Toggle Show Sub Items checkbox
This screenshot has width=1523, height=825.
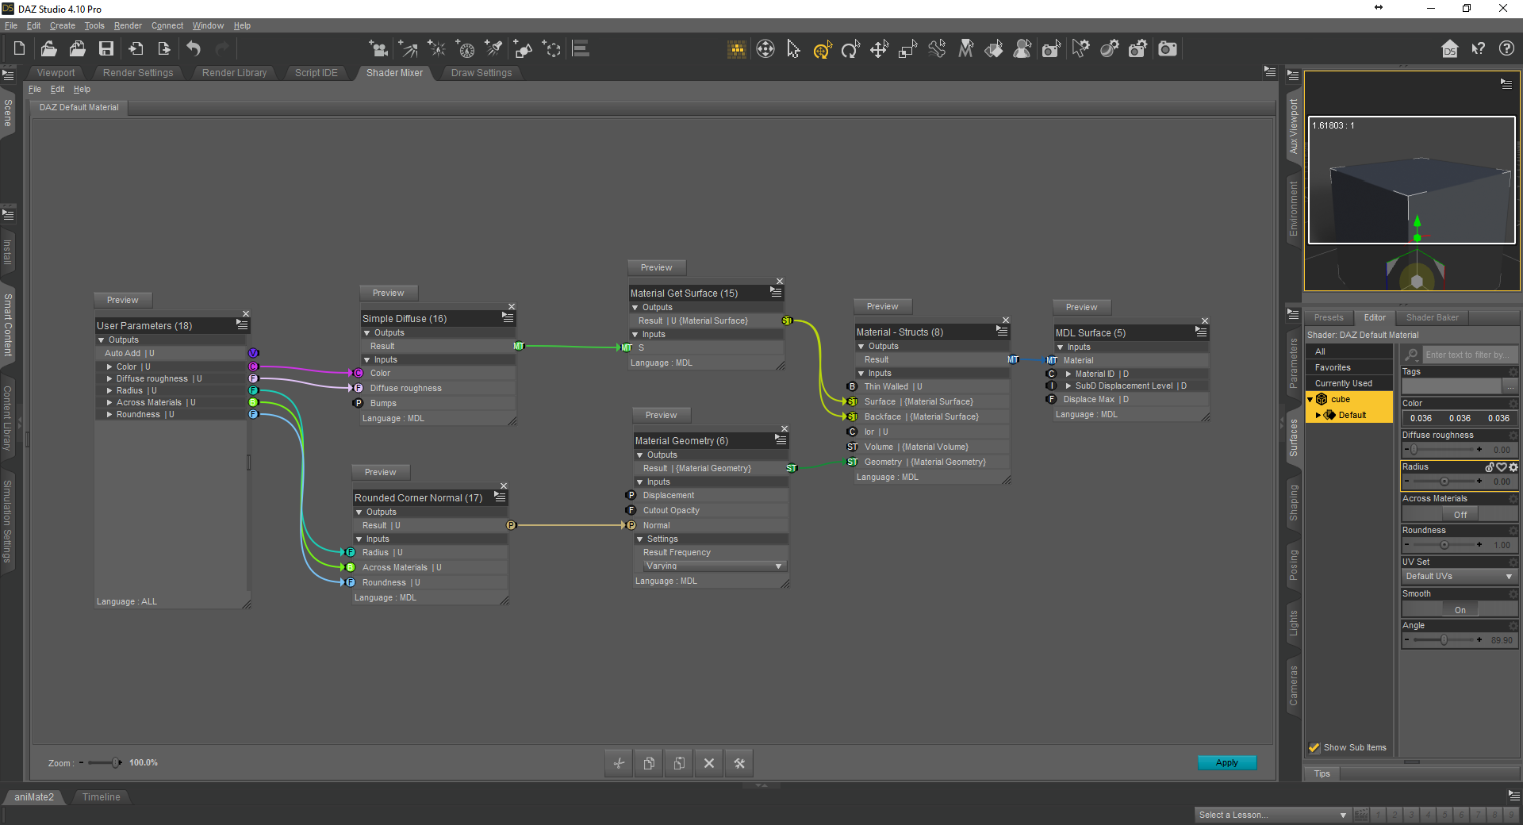click(x=1314, y=747)
